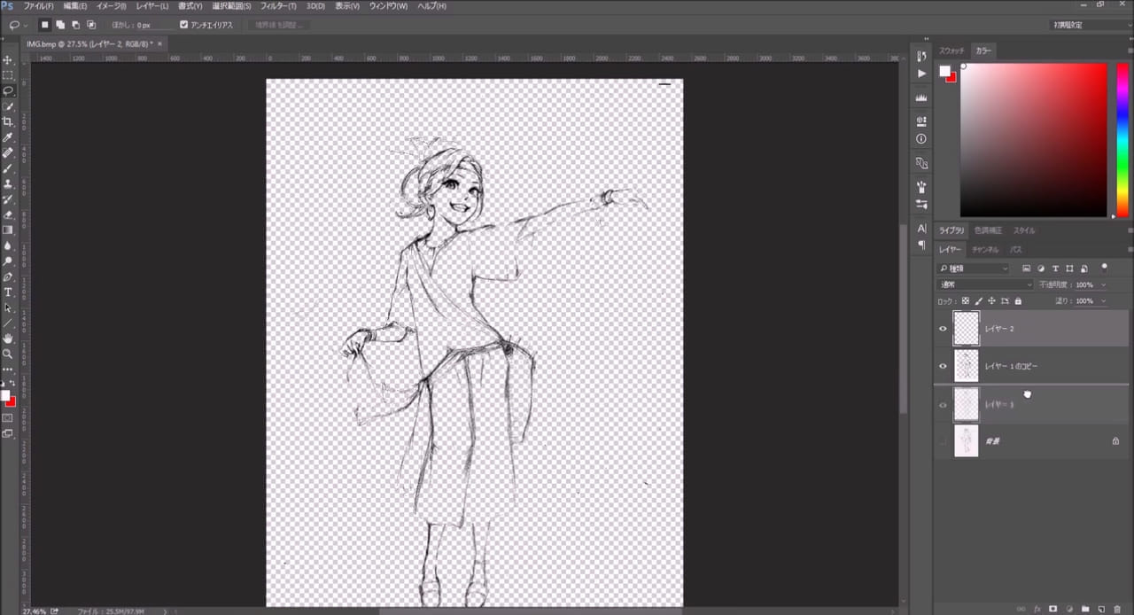The image size is (1134, 615).
Task: Open the blend mode 通常 dropdown
Action: 985,284
